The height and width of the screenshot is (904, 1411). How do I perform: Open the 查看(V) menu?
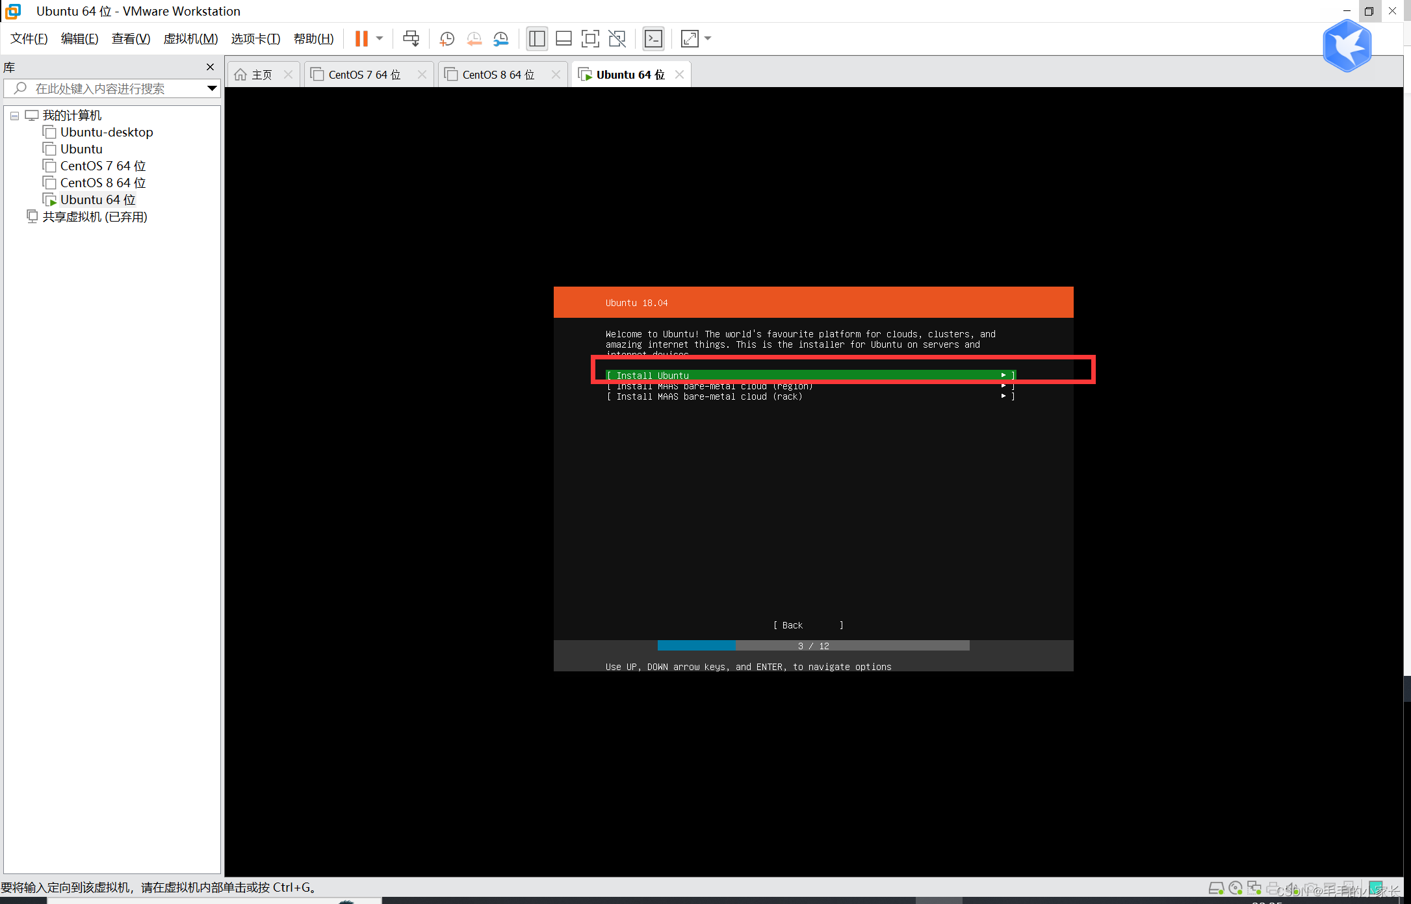[131, 39]
